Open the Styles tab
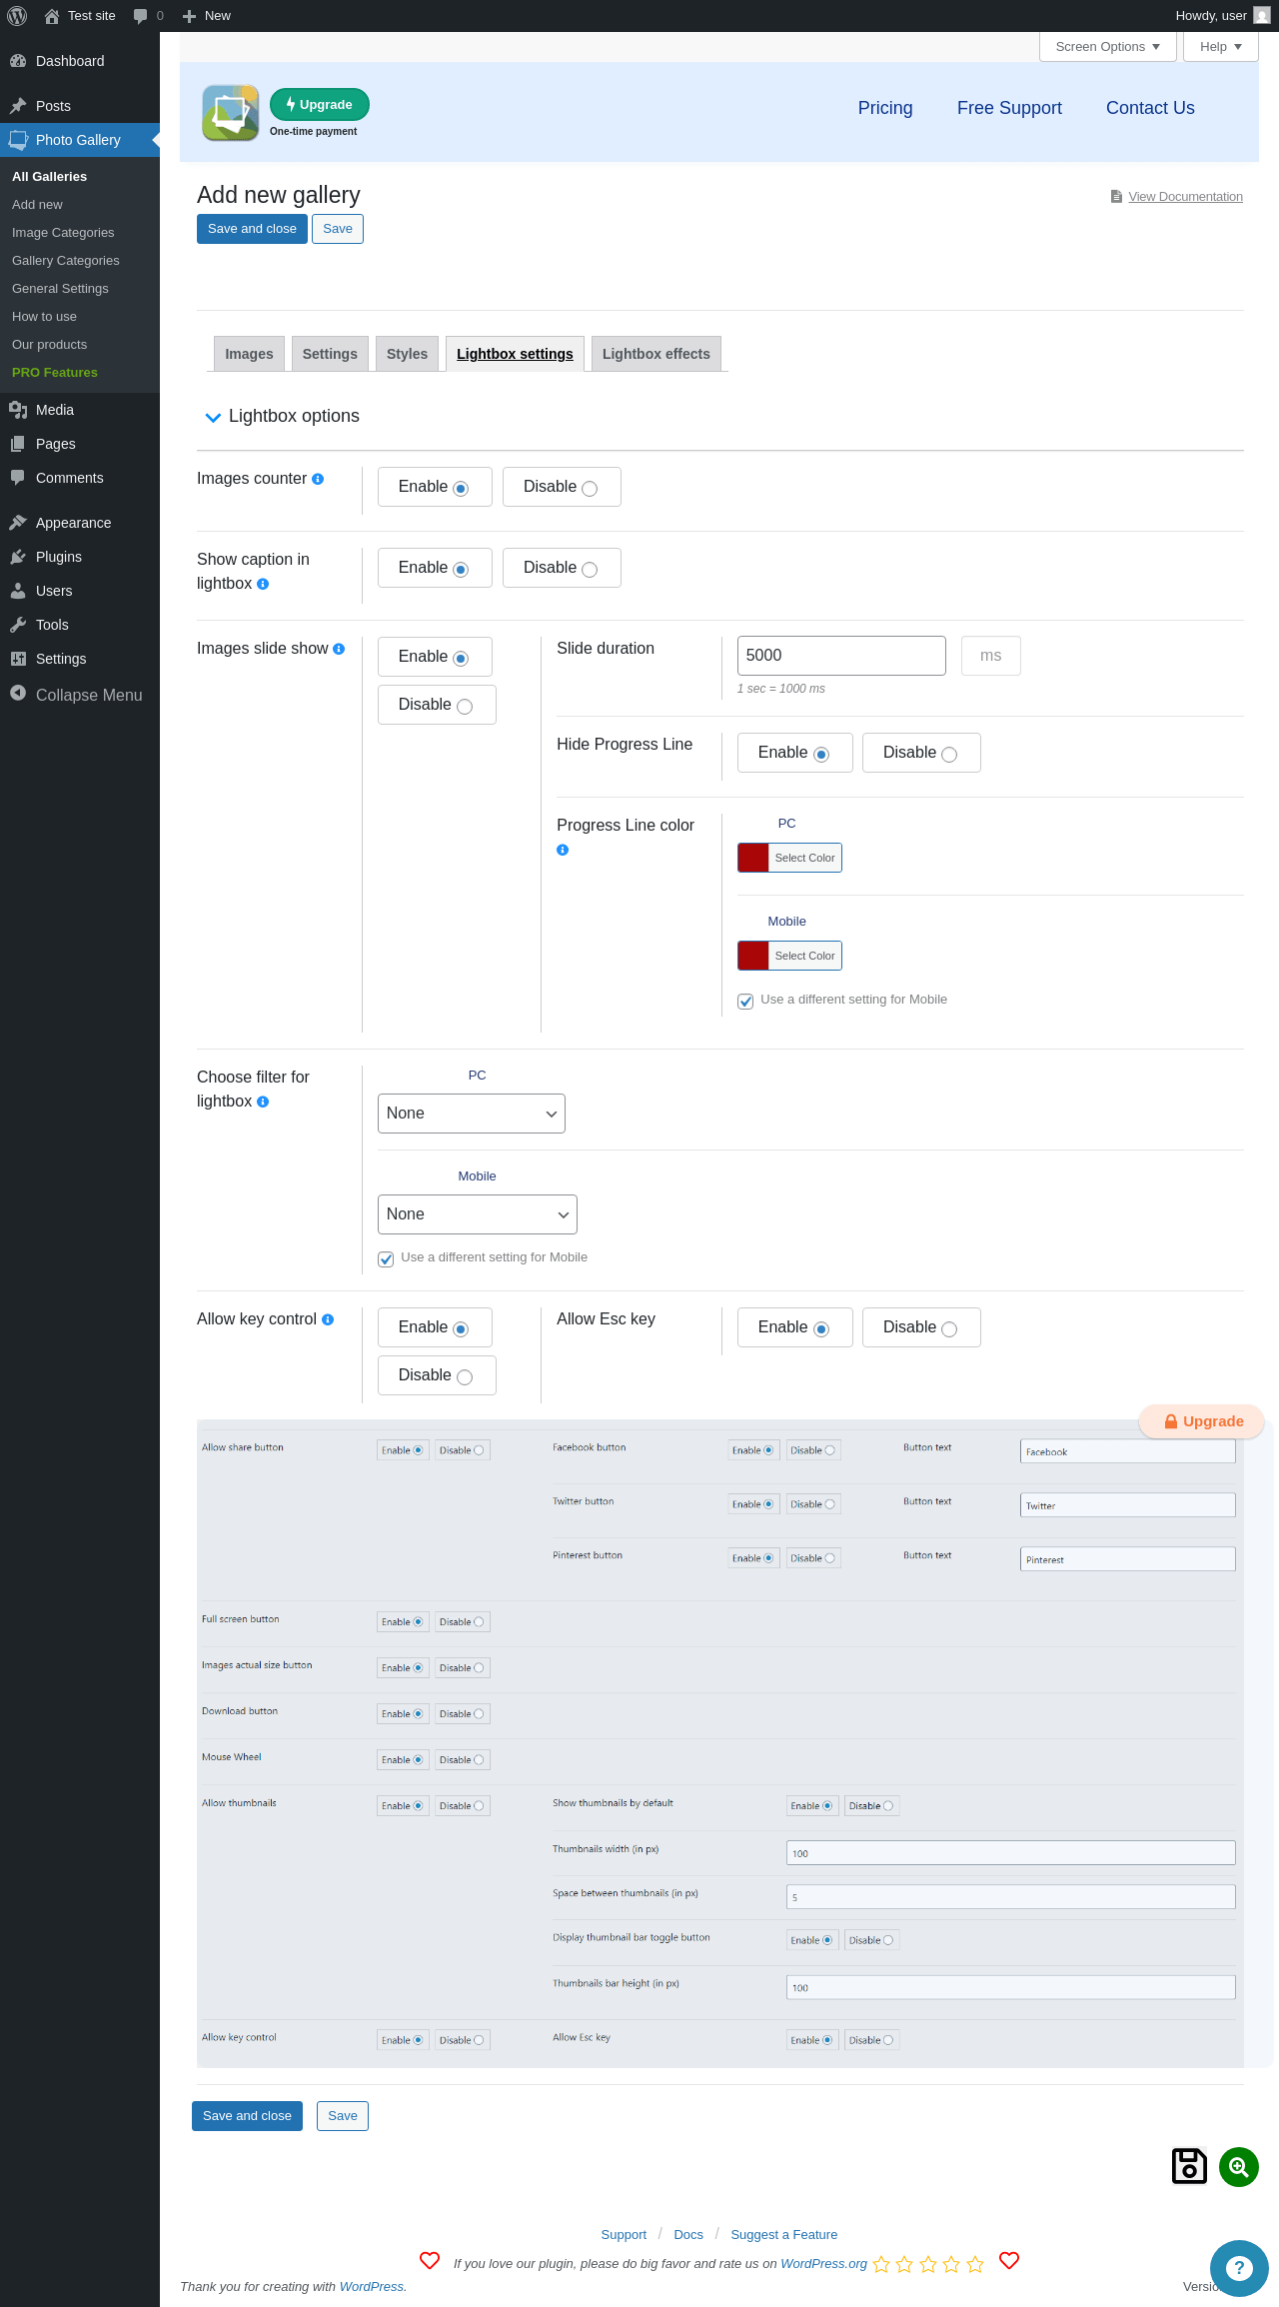Viewport: 1279px width, 2307px height. pos(407,354)
